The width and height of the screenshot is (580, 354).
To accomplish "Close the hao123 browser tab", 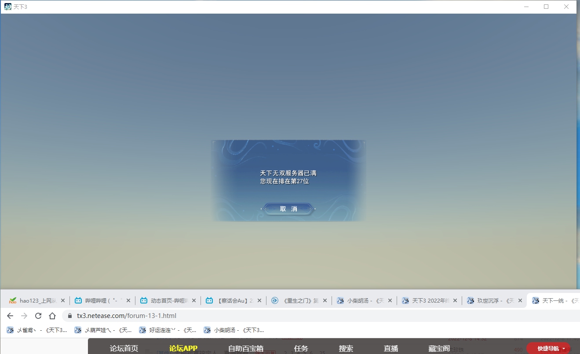I will click(x=62, y=301).
